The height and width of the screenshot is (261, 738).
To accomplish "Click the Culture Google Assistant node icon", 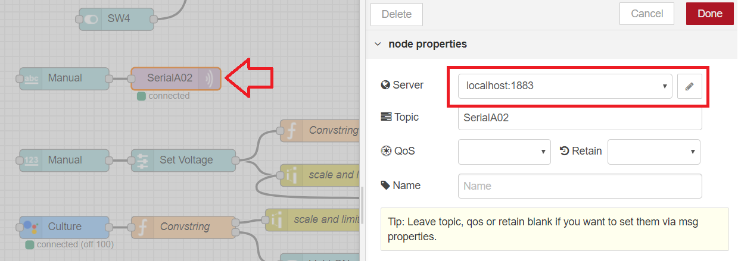I will pos(31,227).
